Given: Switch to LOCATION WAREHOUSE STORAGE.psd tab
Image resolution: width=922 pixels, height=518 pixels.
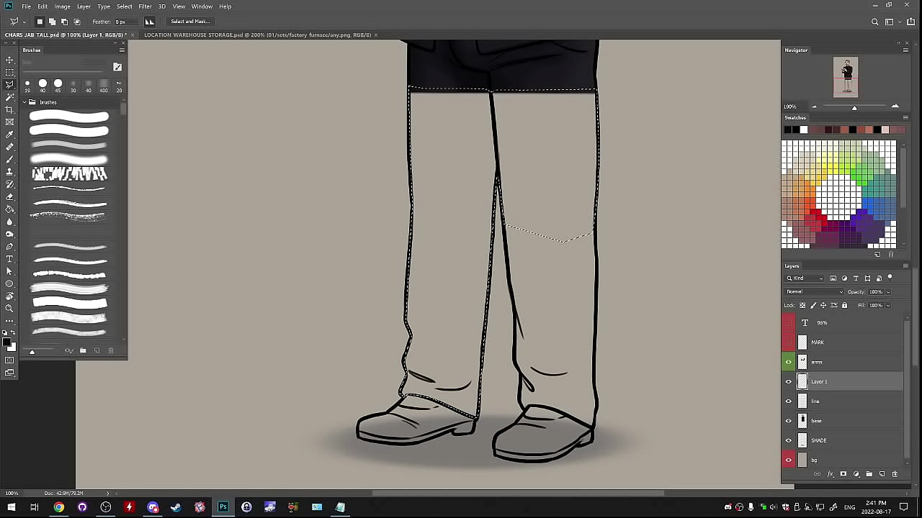Looking at the screenshot, I should coord(257,35).
